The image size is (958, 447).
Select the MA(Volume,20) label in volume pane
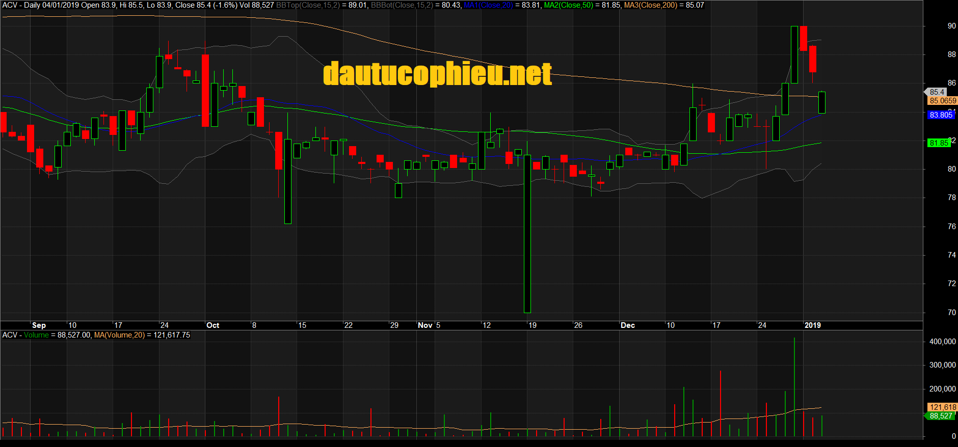[119, 335]
